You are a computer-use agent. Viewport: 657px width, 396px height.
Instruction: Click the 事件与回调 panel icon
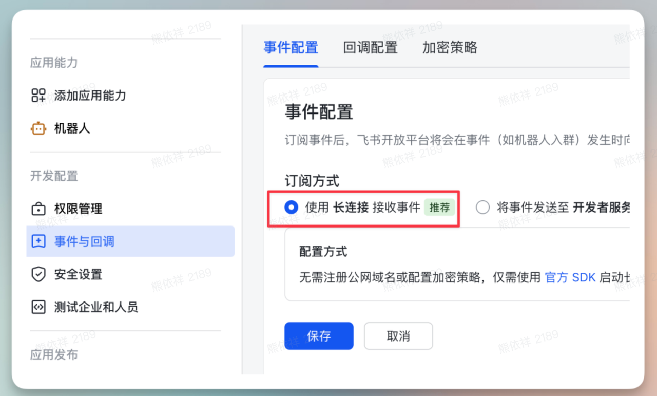(x=38, y=241)
